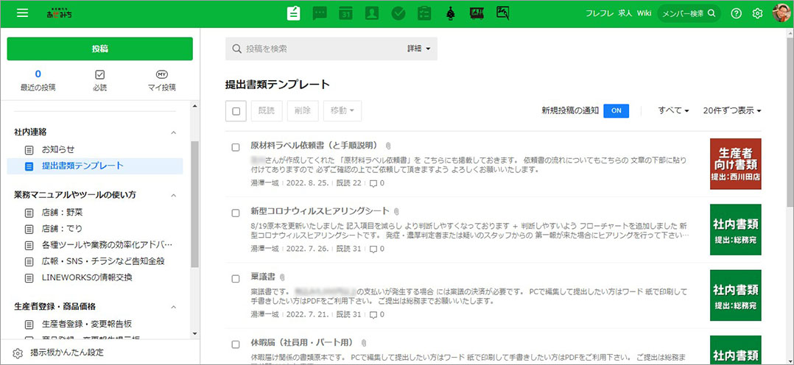Click the user profile avatar
This screenshot has height=365, width=794.
pos(781,13)
